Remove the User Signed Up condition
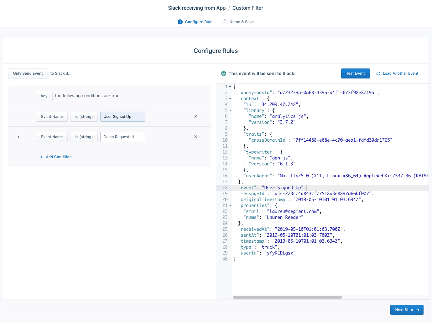Image resolution: width=432 pixels, height=323 pixels. [x=195, y=116]
